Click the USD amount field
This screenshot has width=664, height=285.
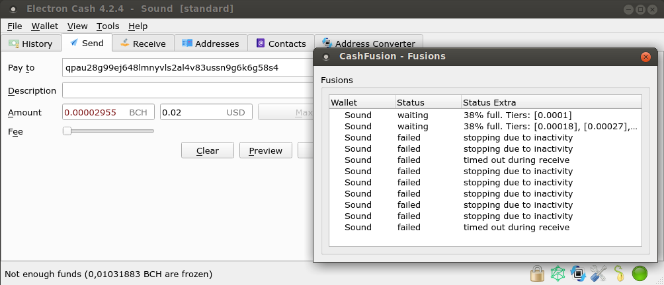pyautogui.click(x=206, y=112)
